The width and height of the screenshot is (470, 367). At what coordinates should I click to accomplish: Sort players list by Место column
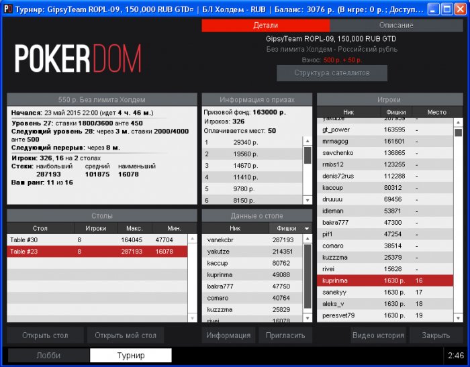point(437,112)
